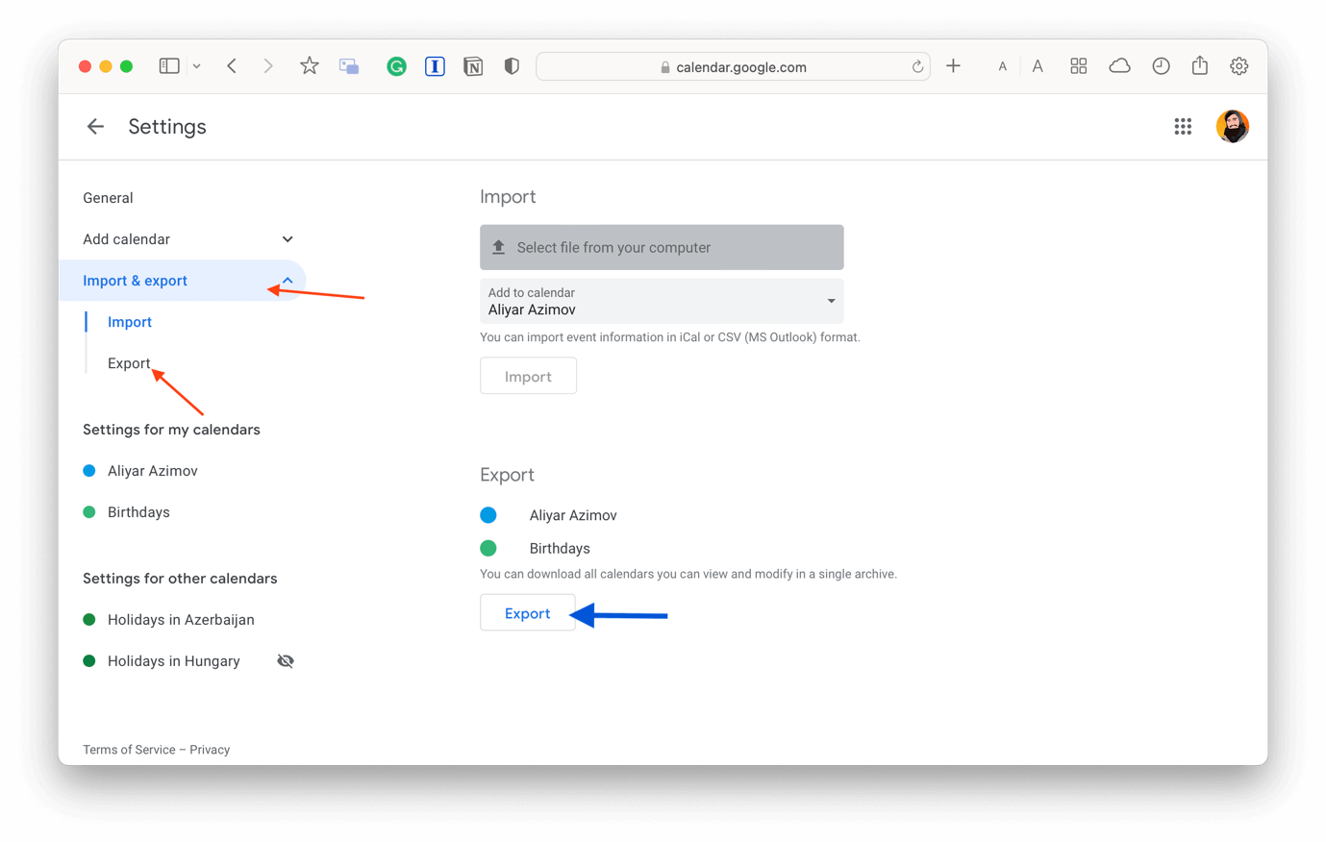Screen dimensions: 1326x842
Task: Open Aliyar Azimov calendar settings
Action: (152, 471)
